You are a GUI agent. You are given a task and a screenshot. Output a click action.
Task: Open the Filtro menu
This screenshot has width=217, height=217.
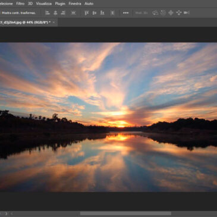[20, 4]
